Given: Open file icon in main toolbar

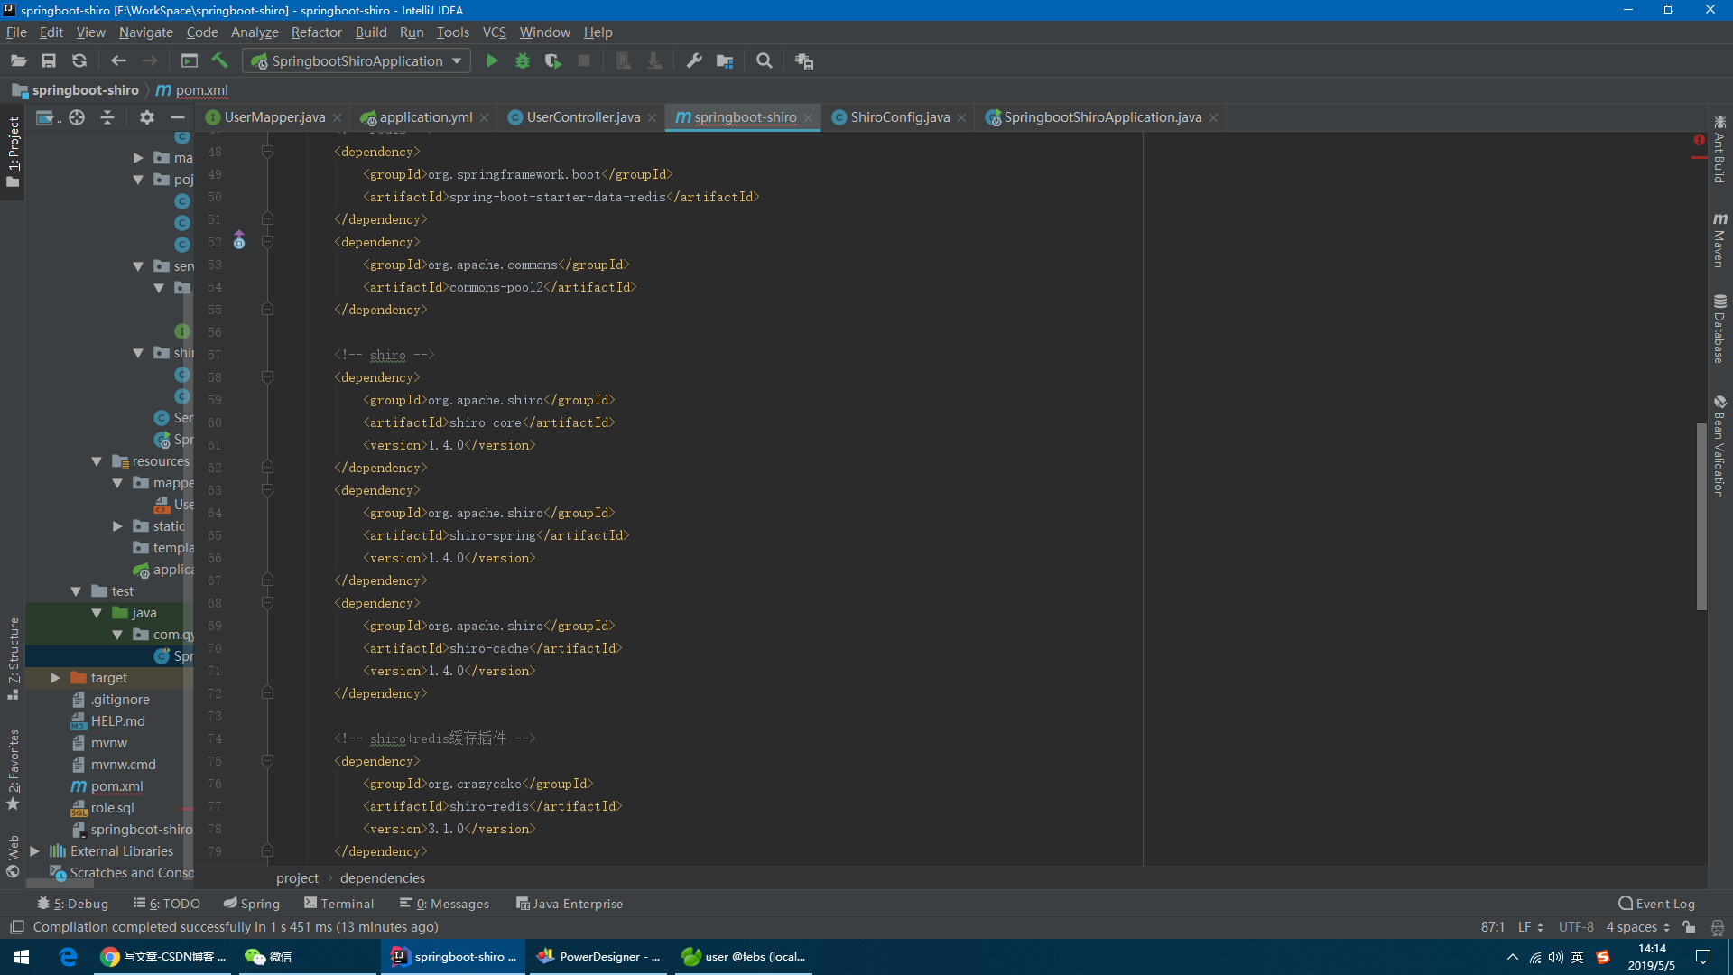Looking at the screenshot, I should click(18, 61).
